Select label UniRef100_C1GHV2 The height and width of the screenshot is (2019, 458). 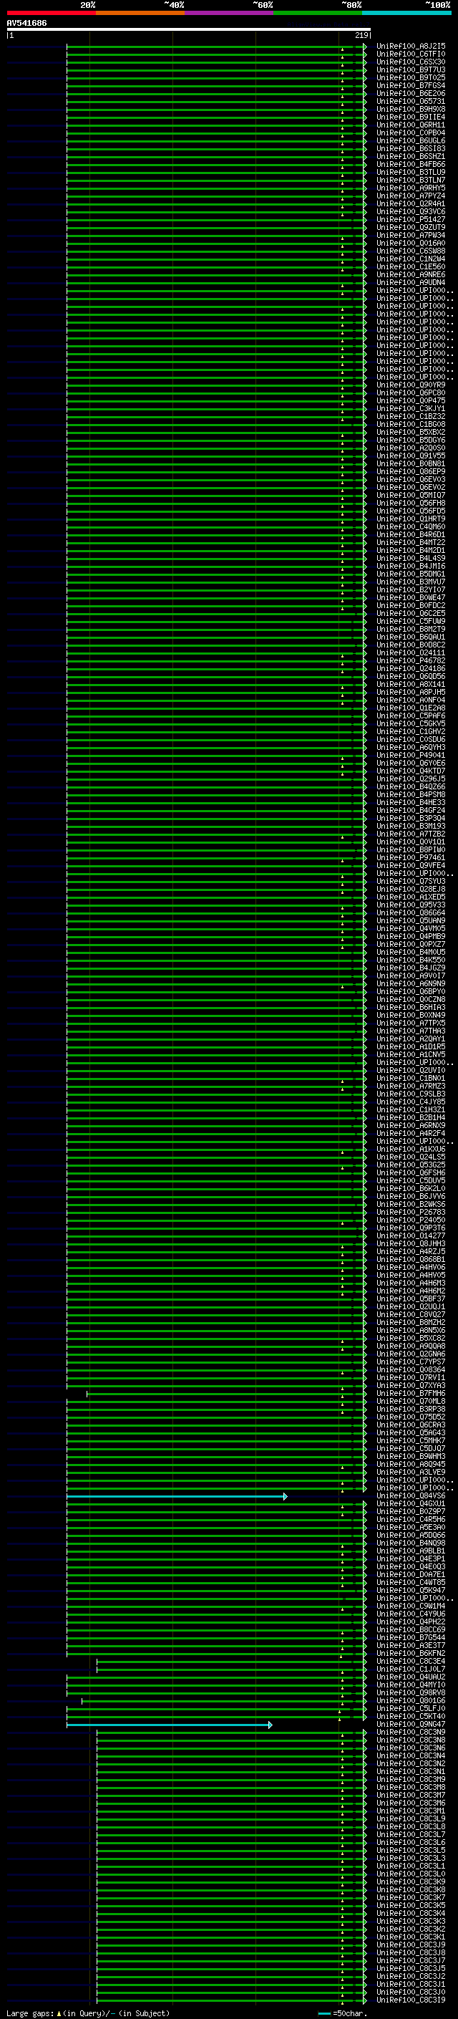click(x=411, y=731)
